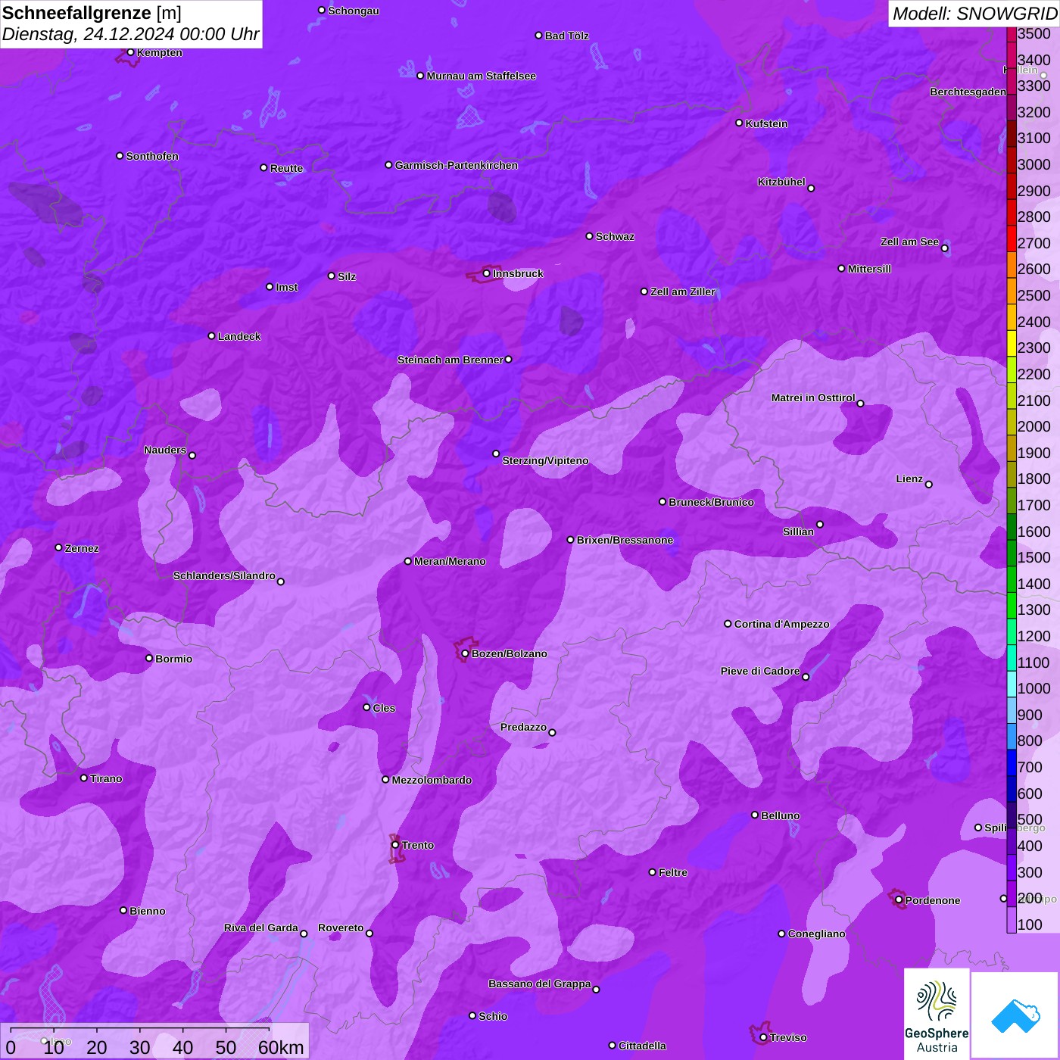Viewport: 1060px width, 1060px height.
Task: Click the cyan legend swatch beside 1000
Action: (x=1012, y=684)
